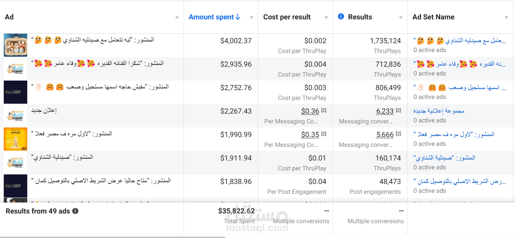
Task: Open the Ad column dropdown arrow
Action: (177, 18)
